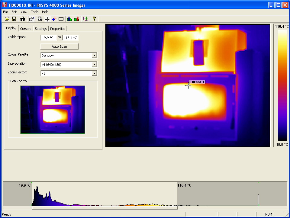The width and height of the screenshot is (290, 218).
Task: Open the Tools menu
Action: tap(35, 12)
